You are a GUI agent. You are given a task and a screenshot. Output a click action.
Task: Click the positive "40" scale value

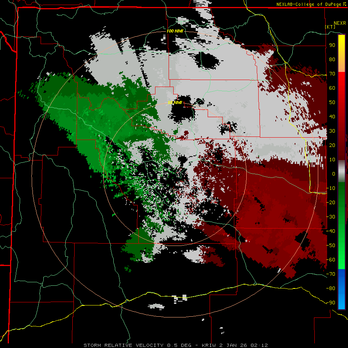tap(332, 116)
